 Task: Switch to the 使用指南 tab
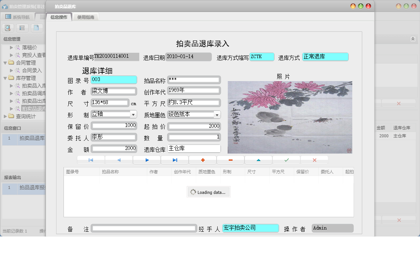click(x=86, y=17)
